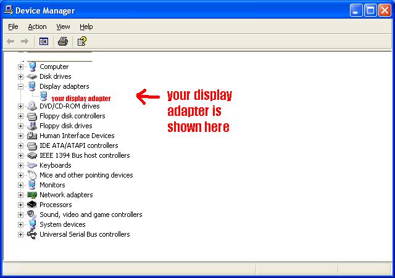The width and height of the screenshot is (395, 278).
Task: Expand the Monitors node
Action: (x=20, y=185)
